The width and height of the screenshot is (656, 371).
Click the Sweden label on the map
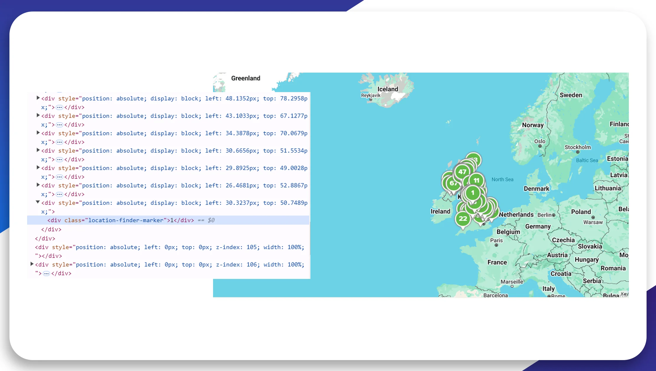point(571,95)
